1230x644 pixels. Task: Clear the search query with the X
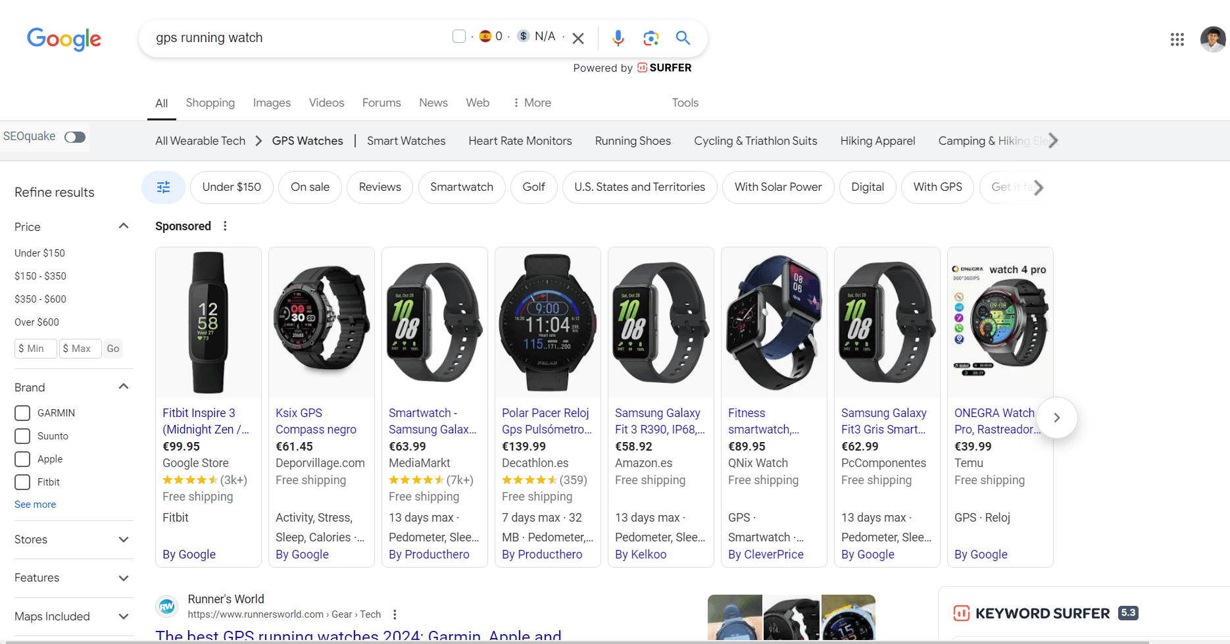[x=578, y=39]
